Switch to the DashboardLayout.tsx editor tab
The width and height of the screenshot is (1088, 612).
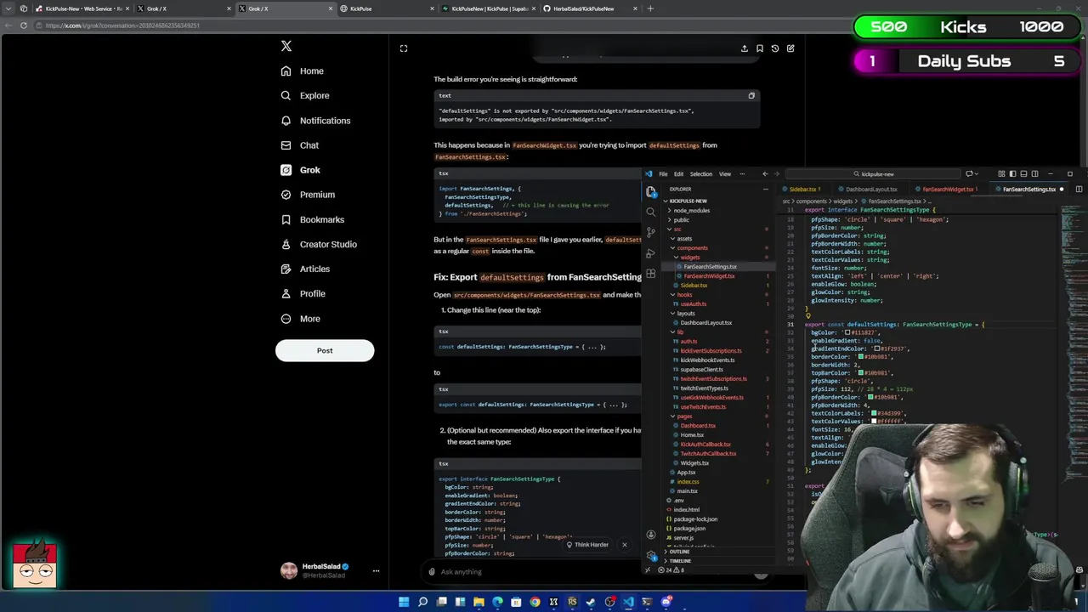coord(871,190)
